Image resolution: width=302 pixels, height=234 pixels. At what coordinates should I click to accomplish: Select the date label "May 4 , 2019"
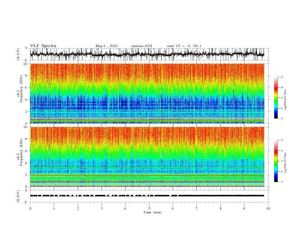click(x=106, y=46)
